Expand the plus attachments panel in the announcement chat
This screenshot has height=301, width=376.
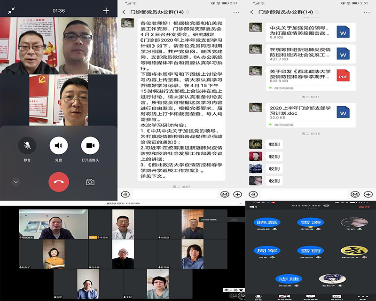(x=237, y=194)
